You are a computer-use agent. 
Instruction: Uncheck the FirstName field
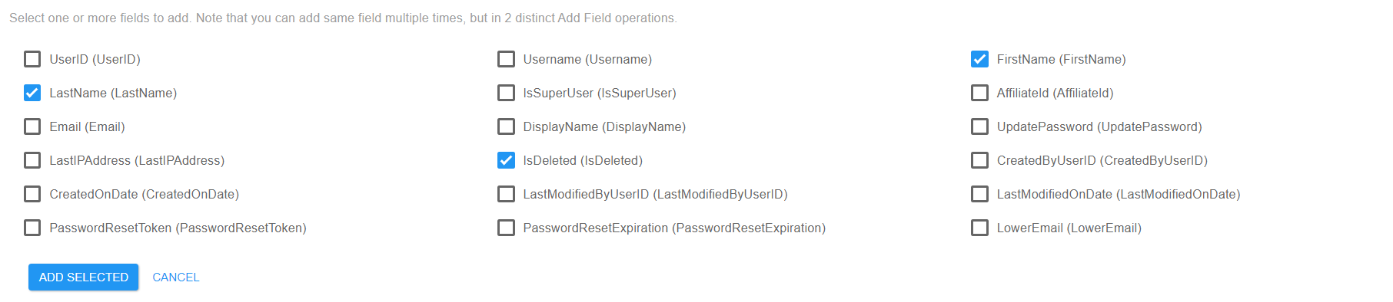979,59
